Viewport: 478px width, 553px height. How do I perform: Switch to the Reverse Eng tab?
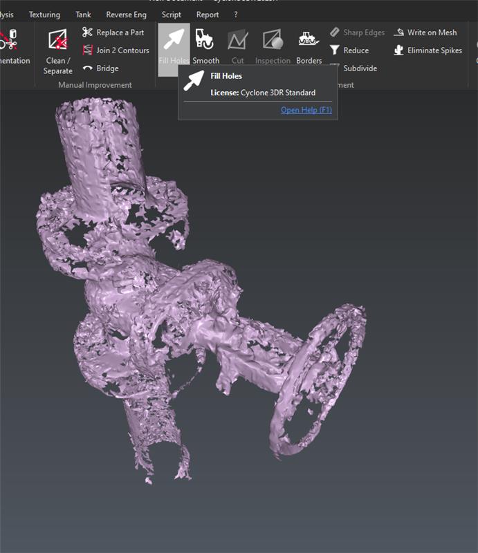coord(126,15)
